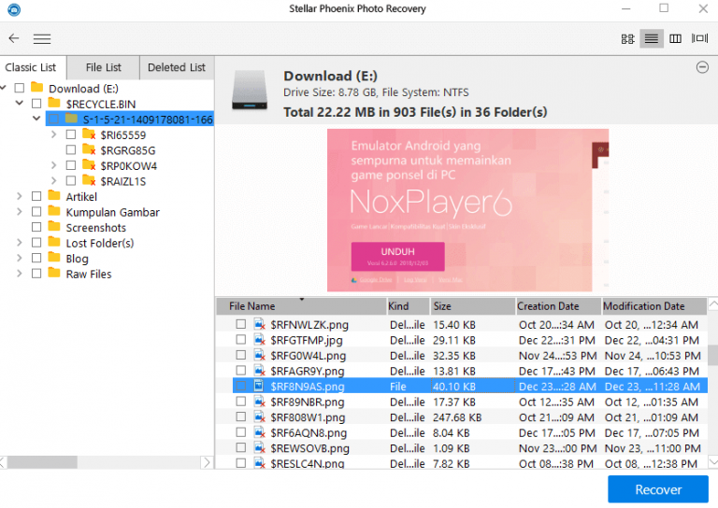Expand the $RP0KOW4 folder
Screen dimensions: 718x508
click(x=54, y=165)
